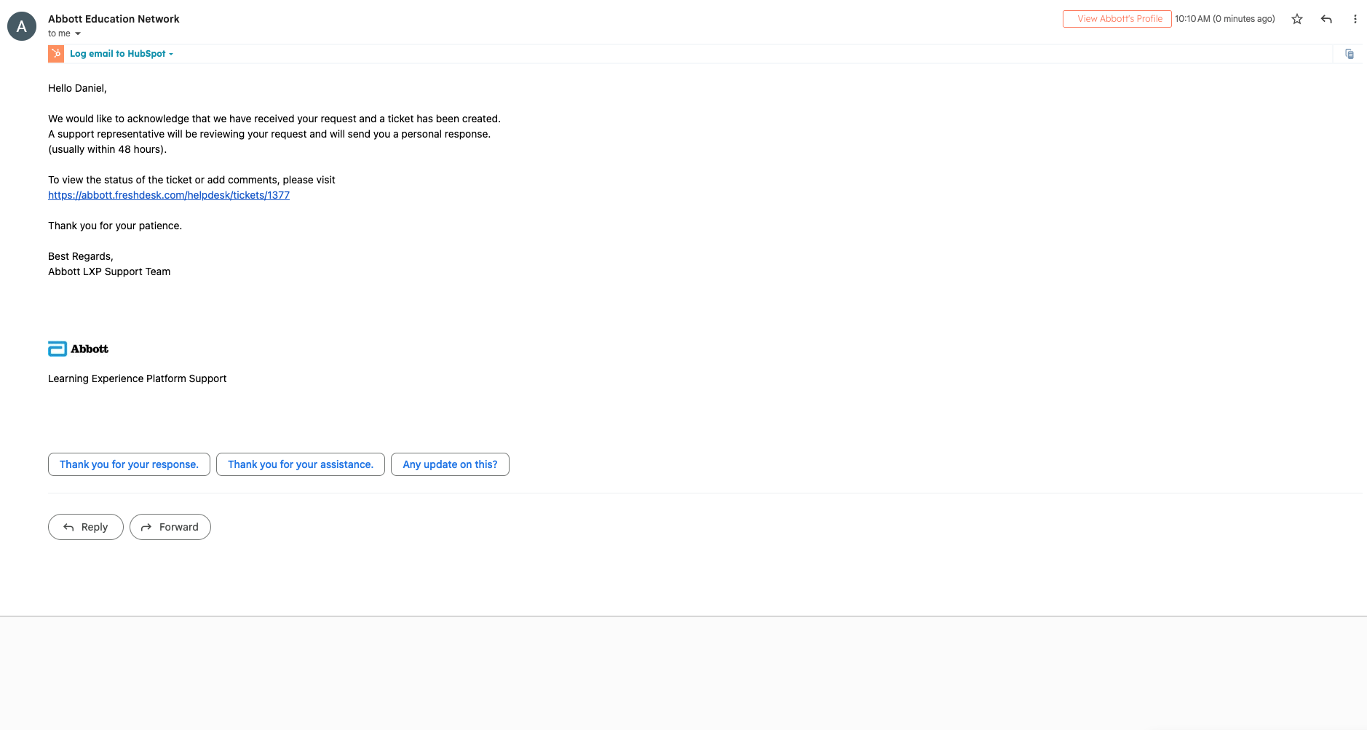This screenshot has width=1367, height=730.
Task: Click the sender name Abbott Education Network
Action: point(114,19)
